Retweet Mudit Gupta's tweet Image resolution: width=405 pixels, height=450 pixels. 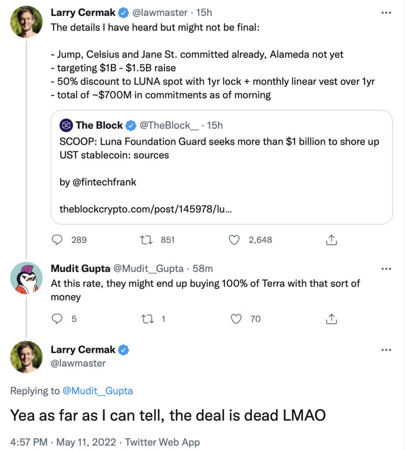(145, 319)
